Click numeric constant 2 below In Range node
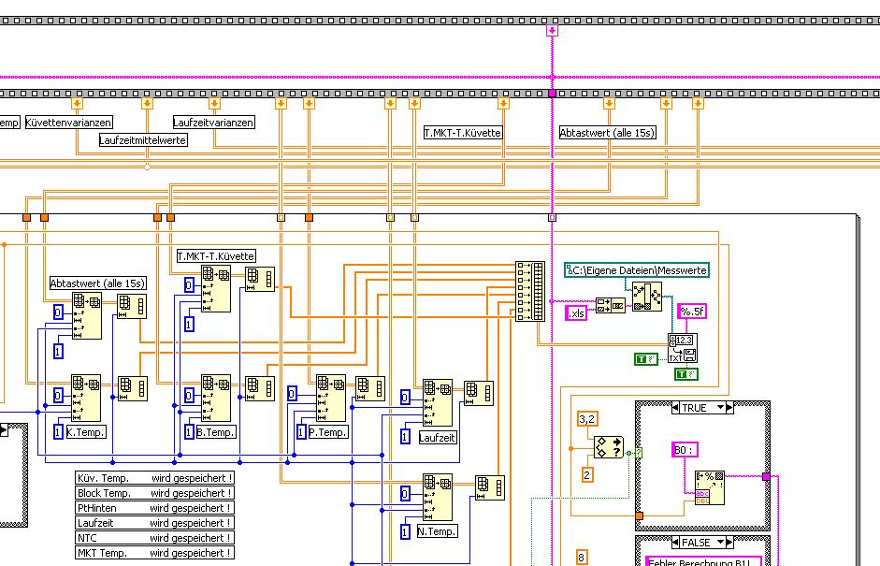Image resolution: width=880 pixels, height=566 pixels. pos(587,475)
